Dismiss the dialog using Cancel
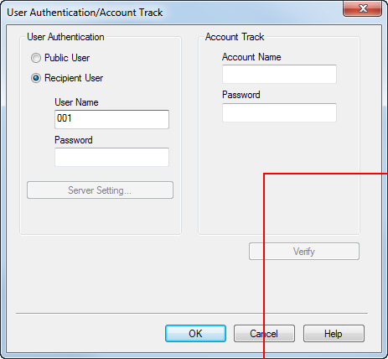This screenshot has height=359, width=388. click(x=264, y=333)
